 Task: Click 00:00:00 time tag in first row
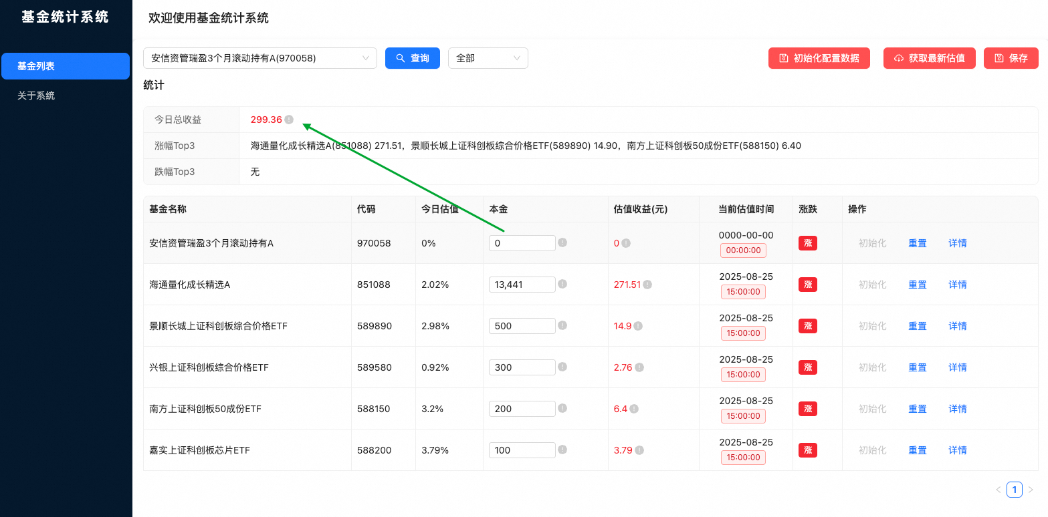[743, 250]
